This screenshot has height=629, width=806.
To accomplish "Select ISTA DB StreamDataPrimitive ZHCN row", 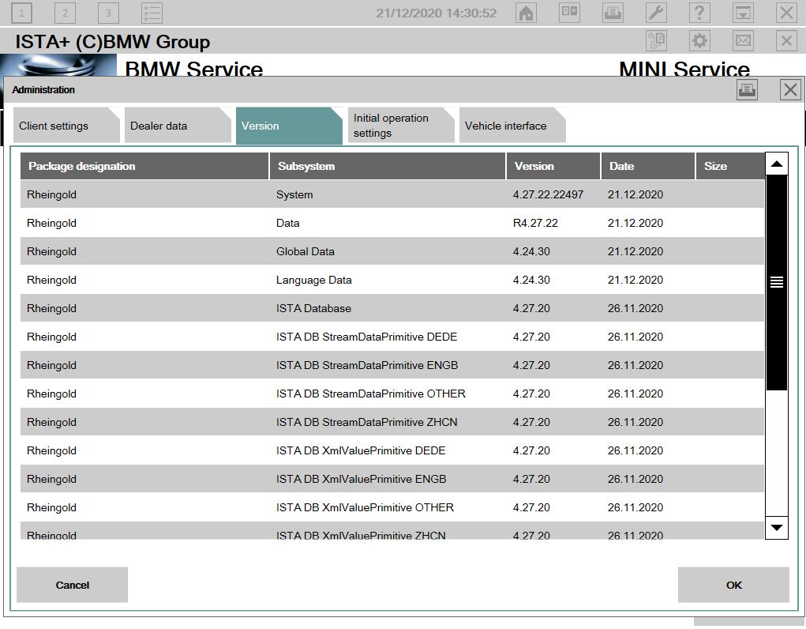I will click(x=392, y=422).
